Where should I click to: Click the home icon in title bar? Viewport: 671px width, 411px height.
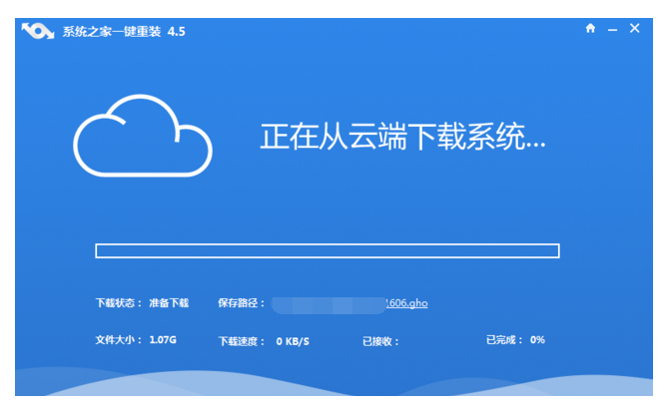590,29
